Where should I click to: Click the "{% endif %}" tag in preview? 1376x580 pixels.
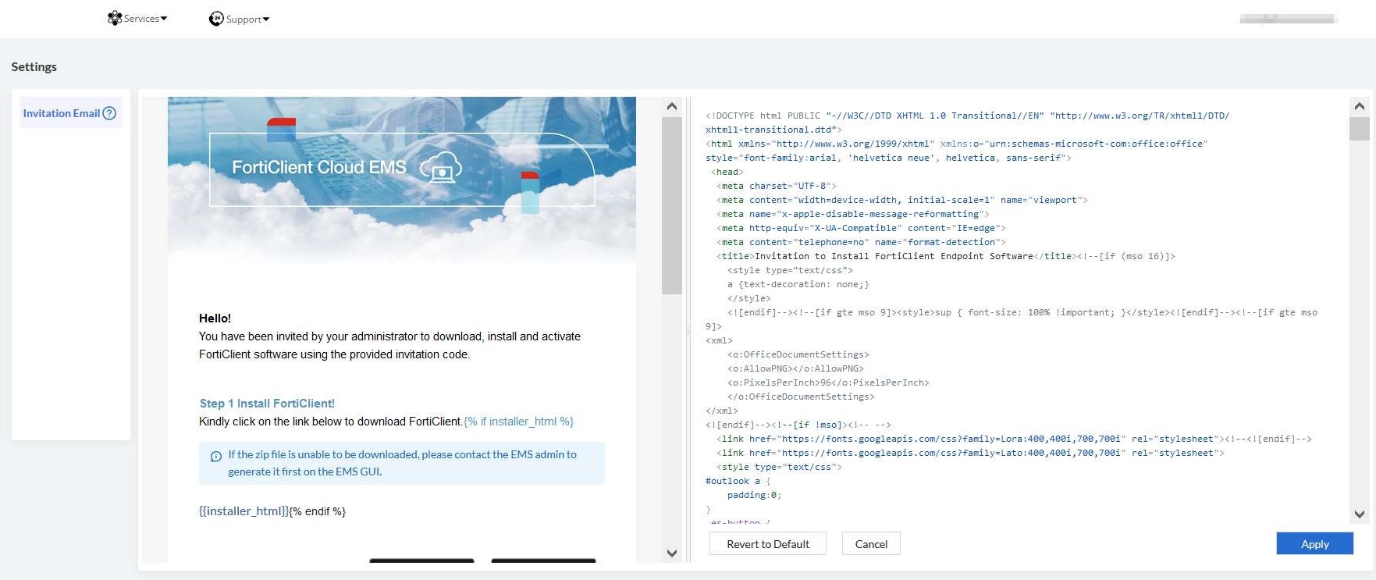pos(318,511)
